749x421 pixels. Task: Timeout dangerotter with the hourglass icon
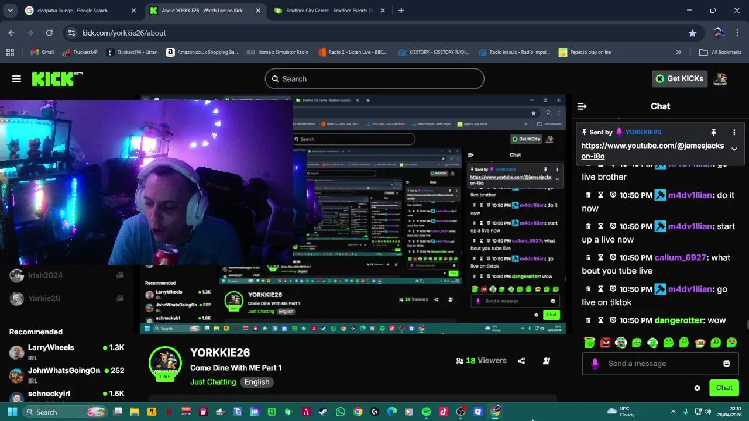click(x=600, y=320)
